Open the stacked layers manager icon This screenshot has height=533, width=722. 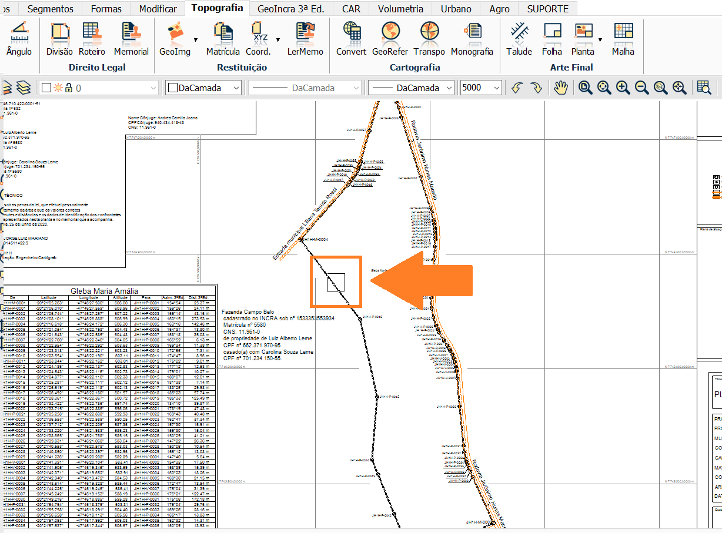pyautogui.click(x=23, y=88)
